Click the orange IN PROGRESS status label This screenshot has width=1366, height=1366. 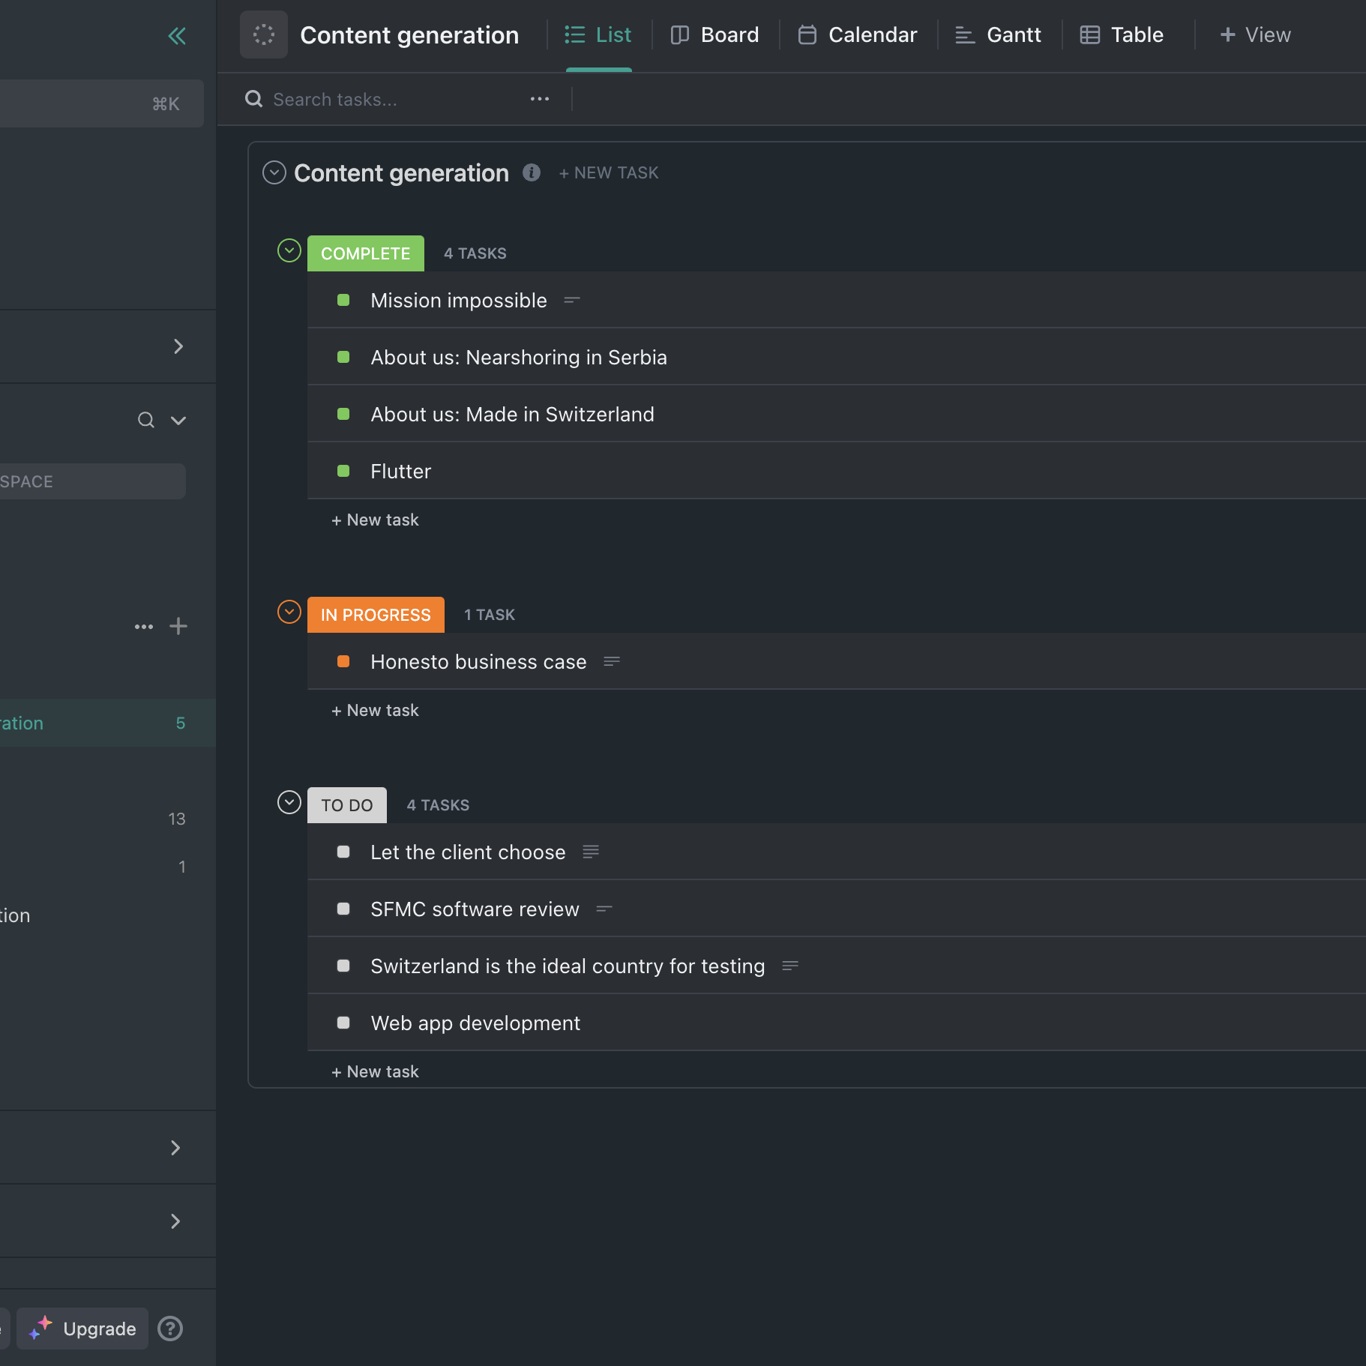(376, 615)
